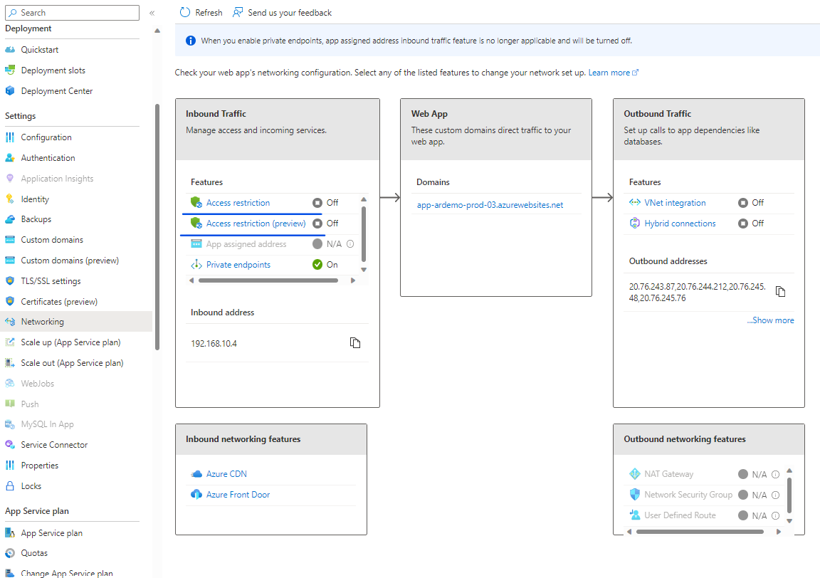
Task: Copy the outbound addresses list
Action: pyautogui.click(x=780, y=292)
